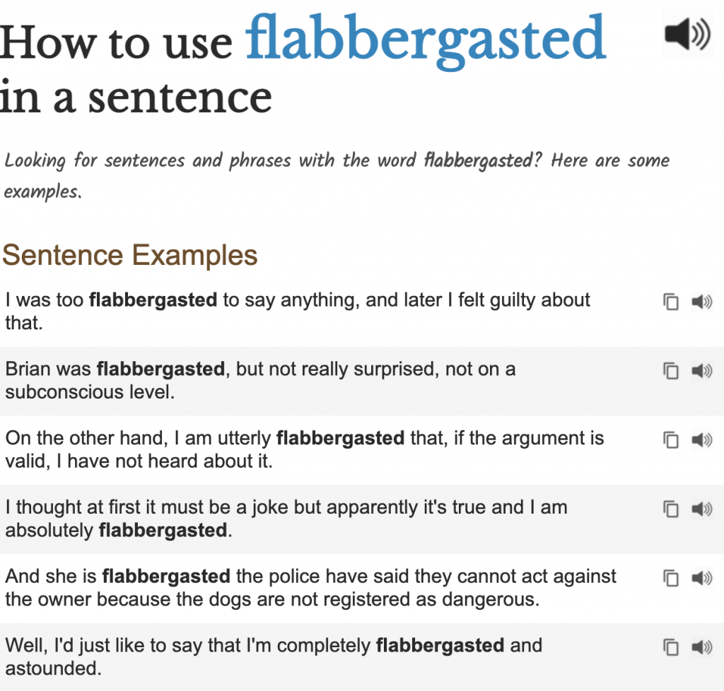Play pronunciation of flabbergasted in the title

tap(687, 34)
